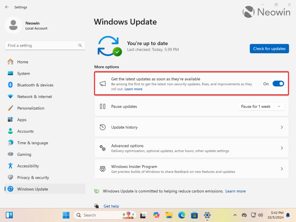Open Time & language settings page
The width and height of the screenshot is (296, 222).
tap(45, 143)
